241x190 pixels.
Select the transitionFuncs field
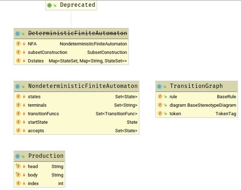[76, 114]
